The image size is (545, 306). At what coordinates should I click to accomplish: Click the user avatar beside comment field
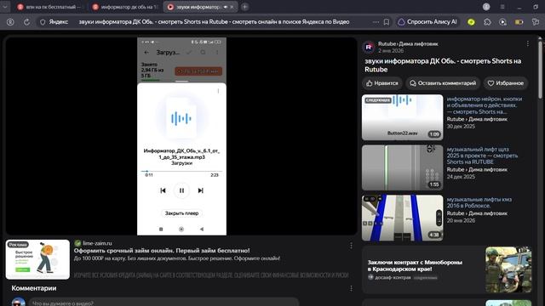coord(19,302)
